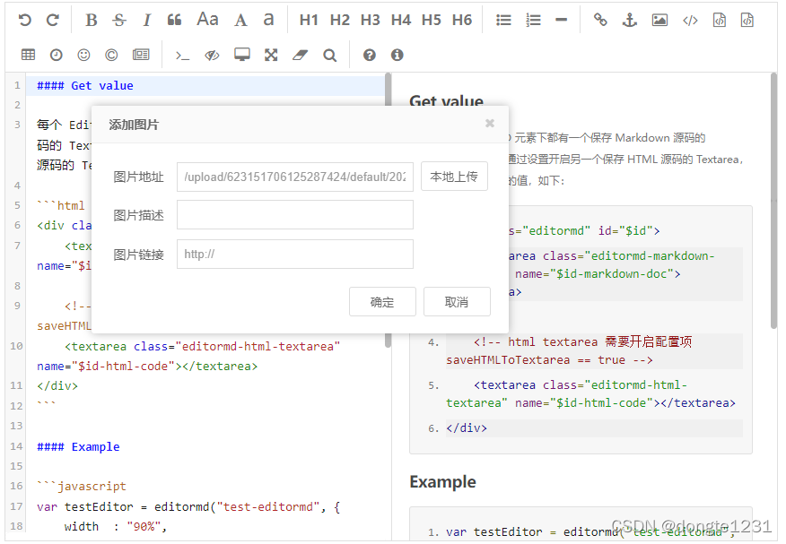Insert a table
Viewport: 786px width, 544px height.
coord(28,55)
